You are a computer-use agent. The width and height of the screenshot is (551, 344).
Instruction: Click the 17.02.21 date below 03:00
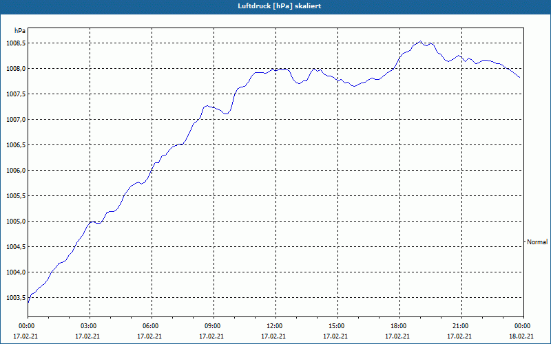(87, 336)
